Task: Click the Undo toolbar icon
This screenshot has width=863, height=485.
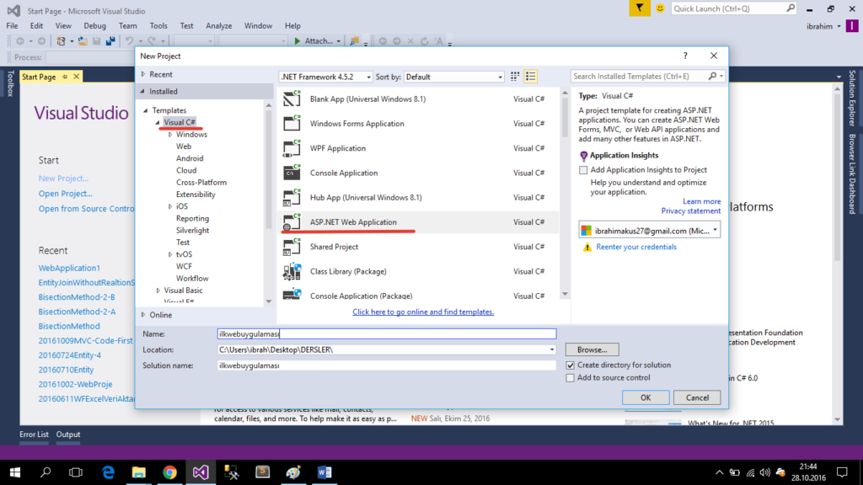Action: point(129,41)
